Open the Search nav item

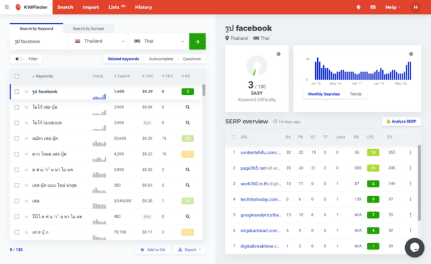pos(65,7)
